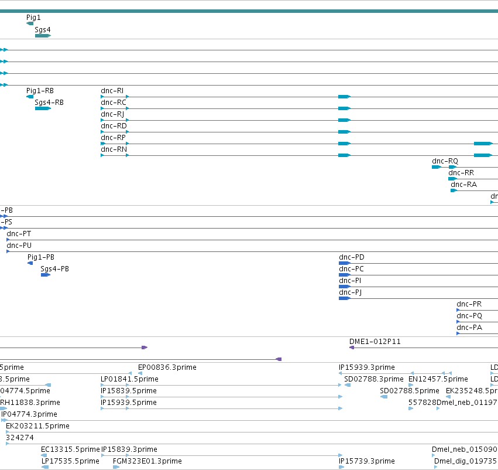
Task: Click the dnc-RP transcript label
Action: [113, 138]
